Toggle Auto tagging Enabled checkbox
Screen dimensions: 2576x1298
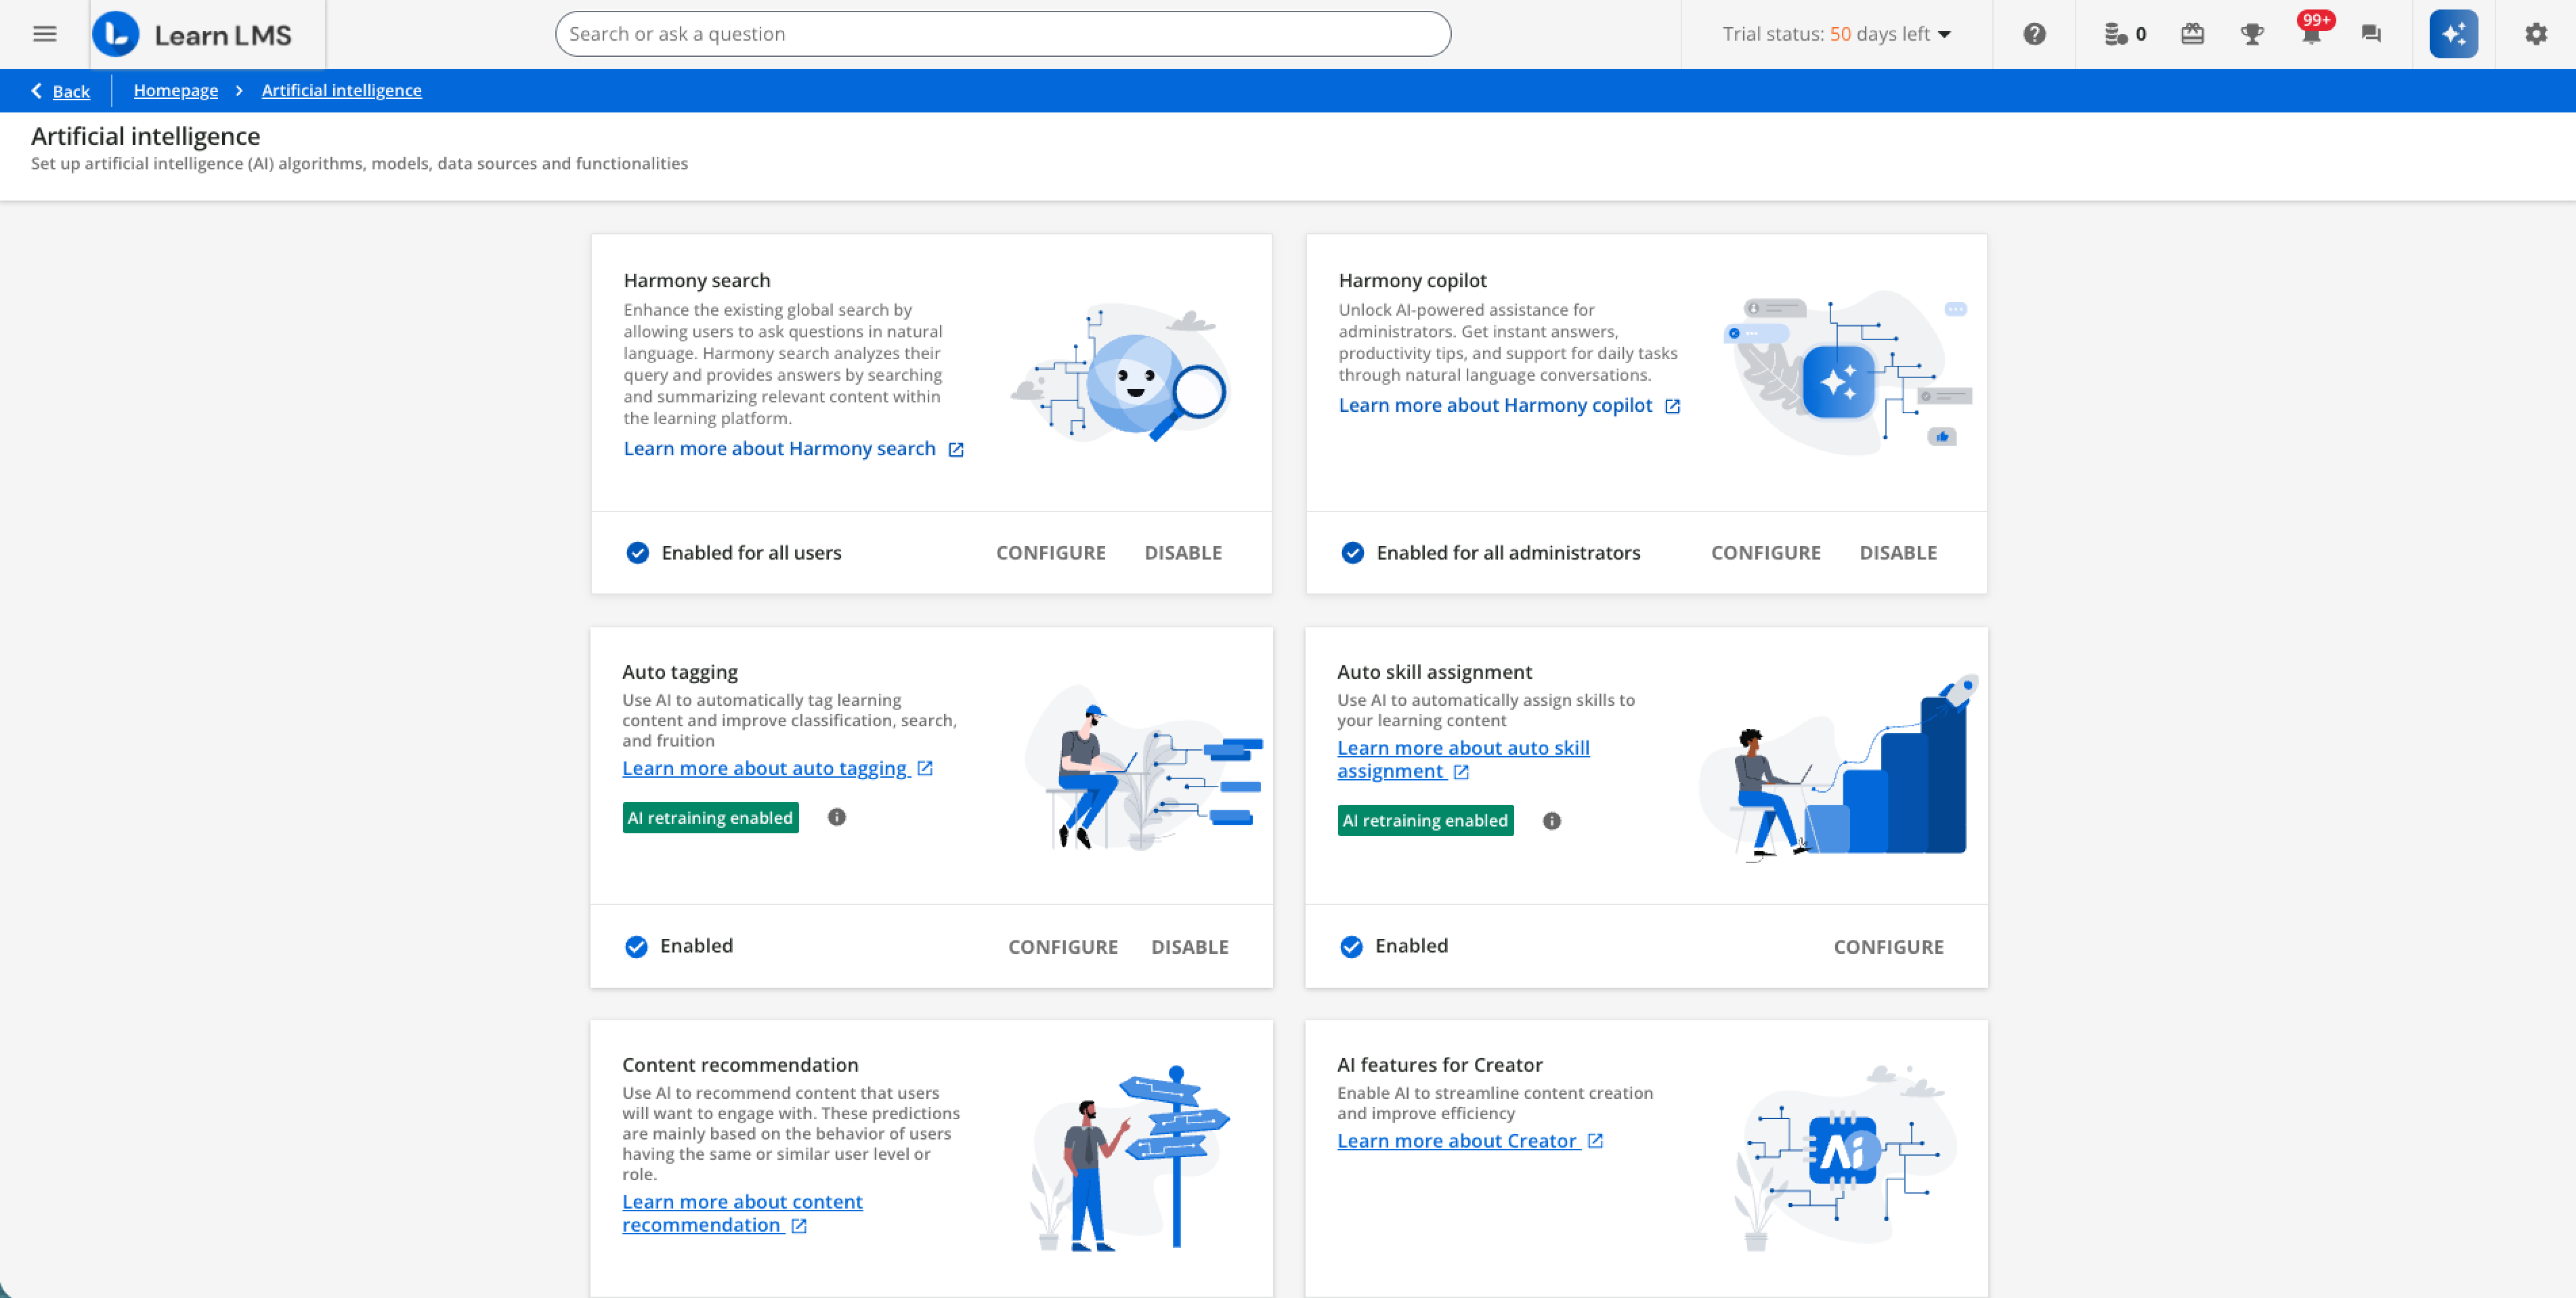[x=636, y=946]
